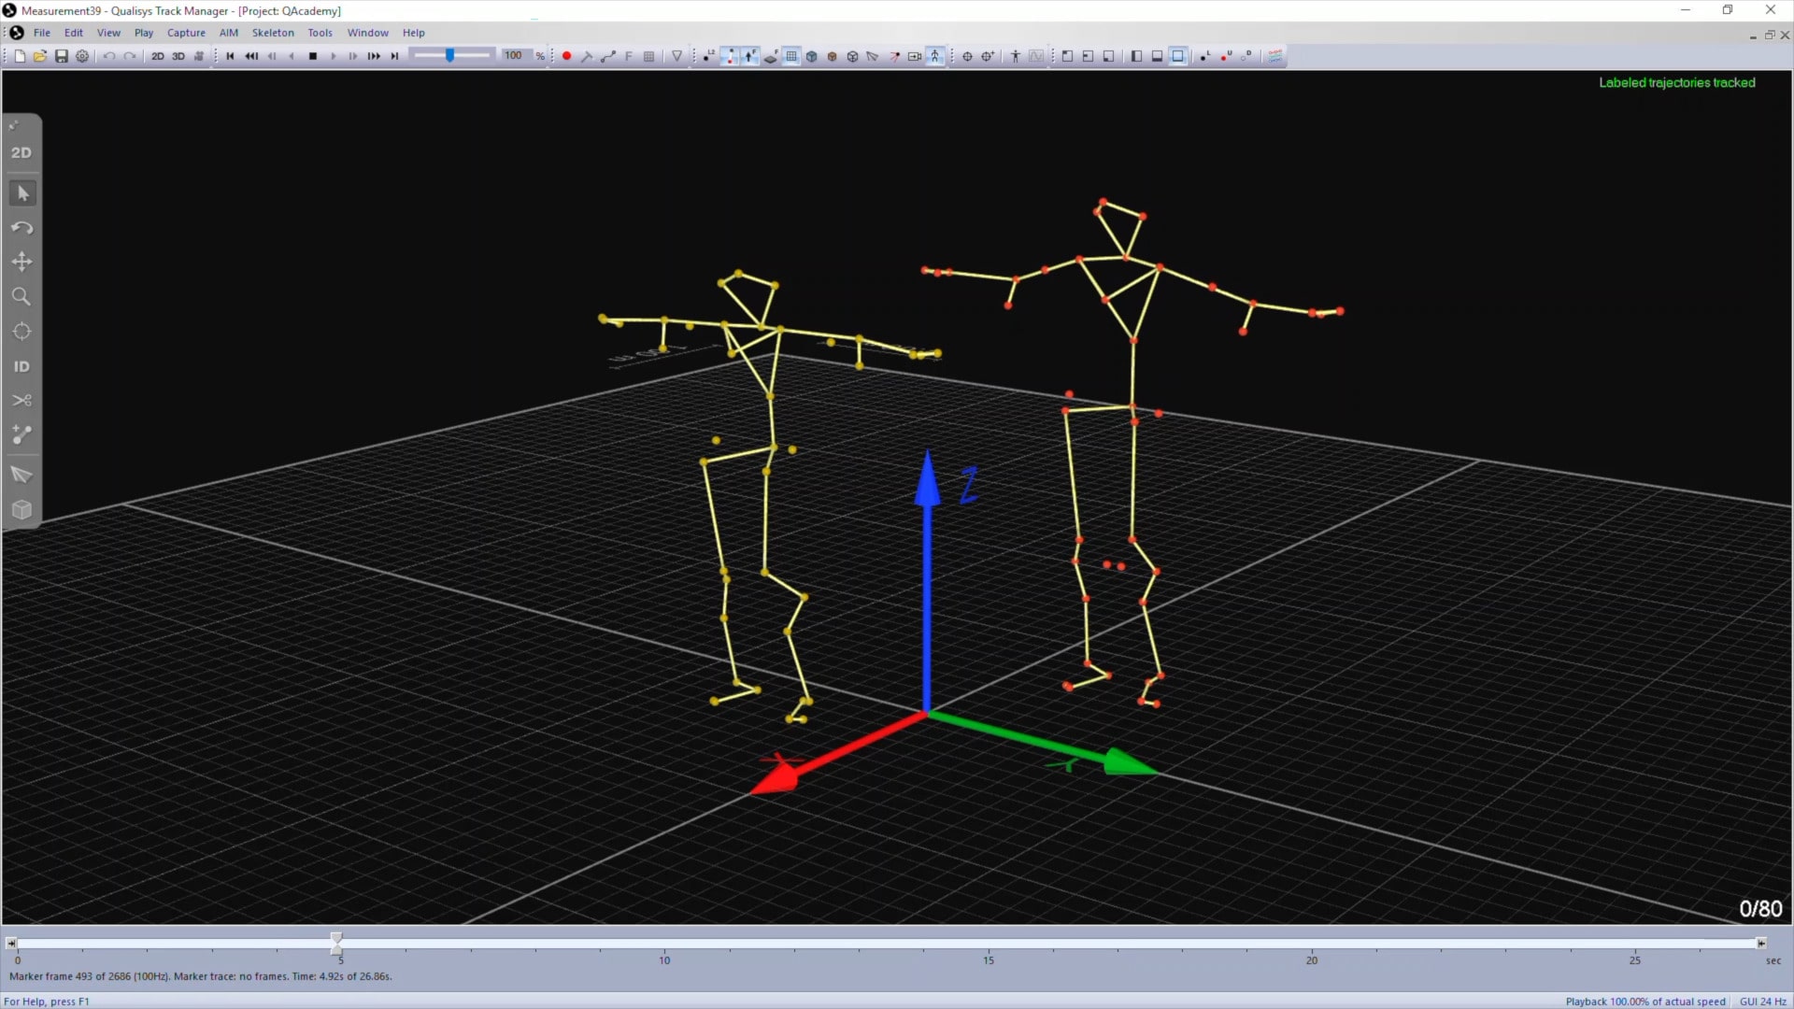1794x1009 pixels.
Task: Toggle camera view cones display
Action: (x=874, y=56)
